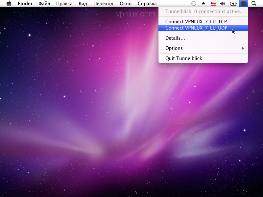Choose Connect VPNLUX_7_LU_TCP
Viewport: 263px width, 197px height.
click(203, 22)
